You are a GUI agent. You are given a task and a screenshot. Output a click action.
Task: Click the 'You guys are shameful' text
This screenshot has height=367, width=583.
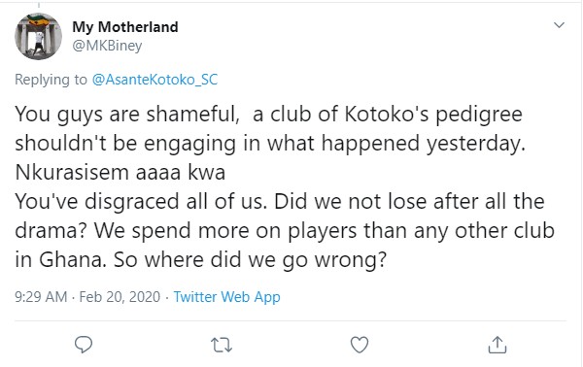(x=127, y=115)
